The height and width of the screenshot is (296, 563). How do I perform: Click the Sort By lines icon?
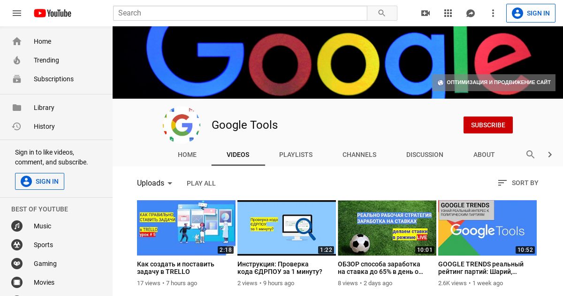502,183
